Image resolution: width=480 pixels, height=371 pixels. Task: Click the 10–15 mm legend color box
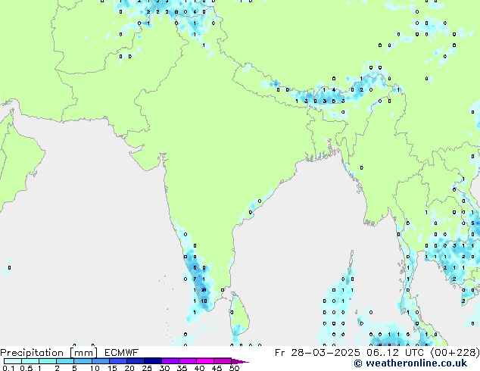tap(101, 361)
